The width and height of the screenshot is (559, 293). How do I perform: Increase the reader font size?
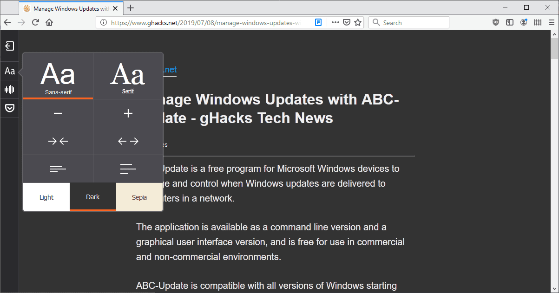point(128,113)
